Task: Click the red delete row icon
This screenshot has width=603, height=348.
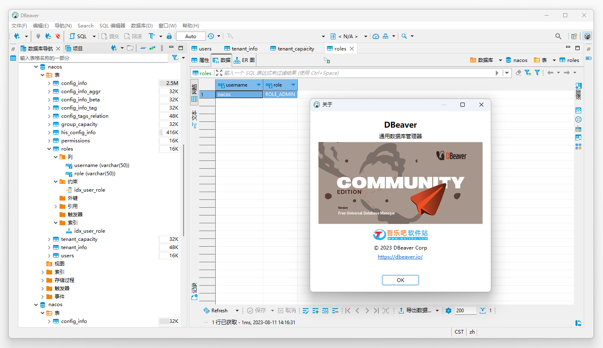Action: (x=335, y=311)
